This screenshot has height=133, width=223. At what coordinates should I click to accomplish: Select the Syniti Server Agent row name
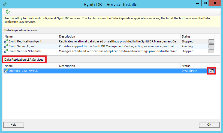(x=22, y=46)
